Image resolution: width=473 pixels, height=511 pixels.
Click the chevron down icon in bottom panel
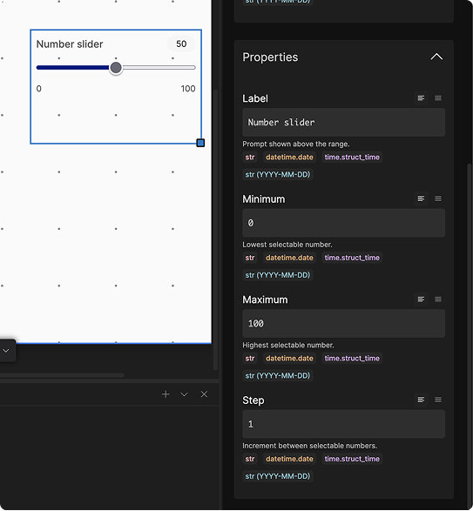tap(185, 394)
